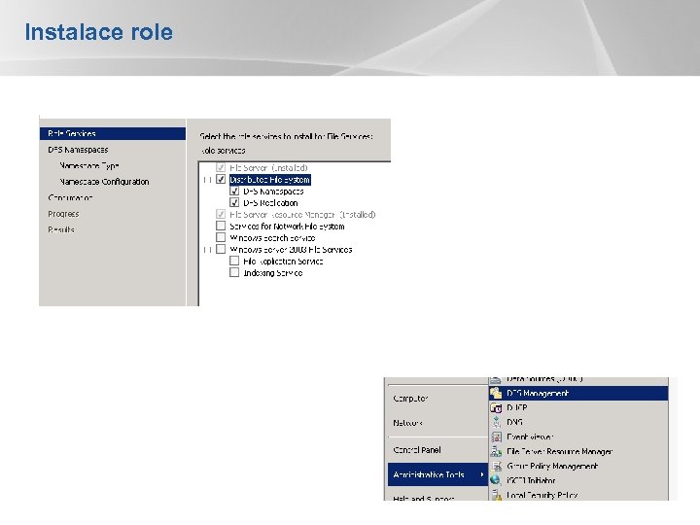Open the Event Viewer icon

click(496, 437)
